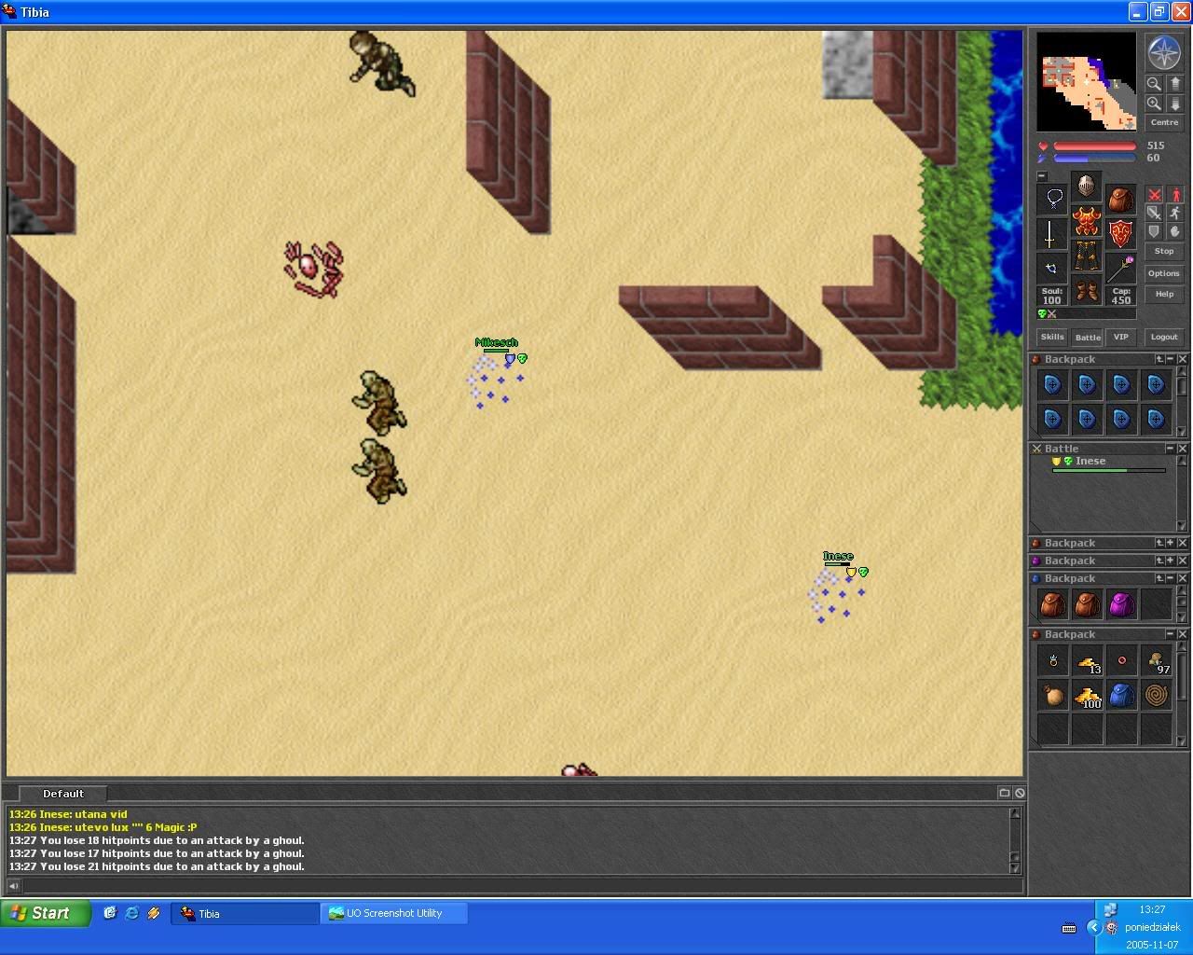Minimize the Backpack containing gold coins
Image resolution: width=1193 pixels, height=955 pixels.
[1171, 634]
